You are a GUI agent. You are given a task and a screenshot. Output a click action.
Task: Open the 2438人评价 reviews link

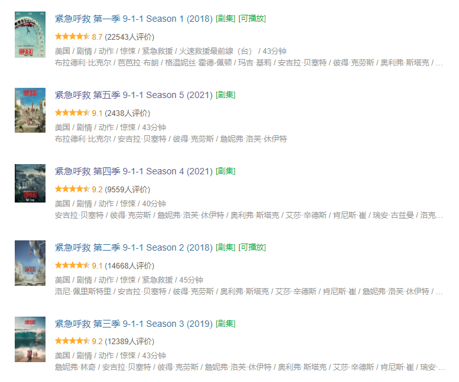tap(128, 113)
